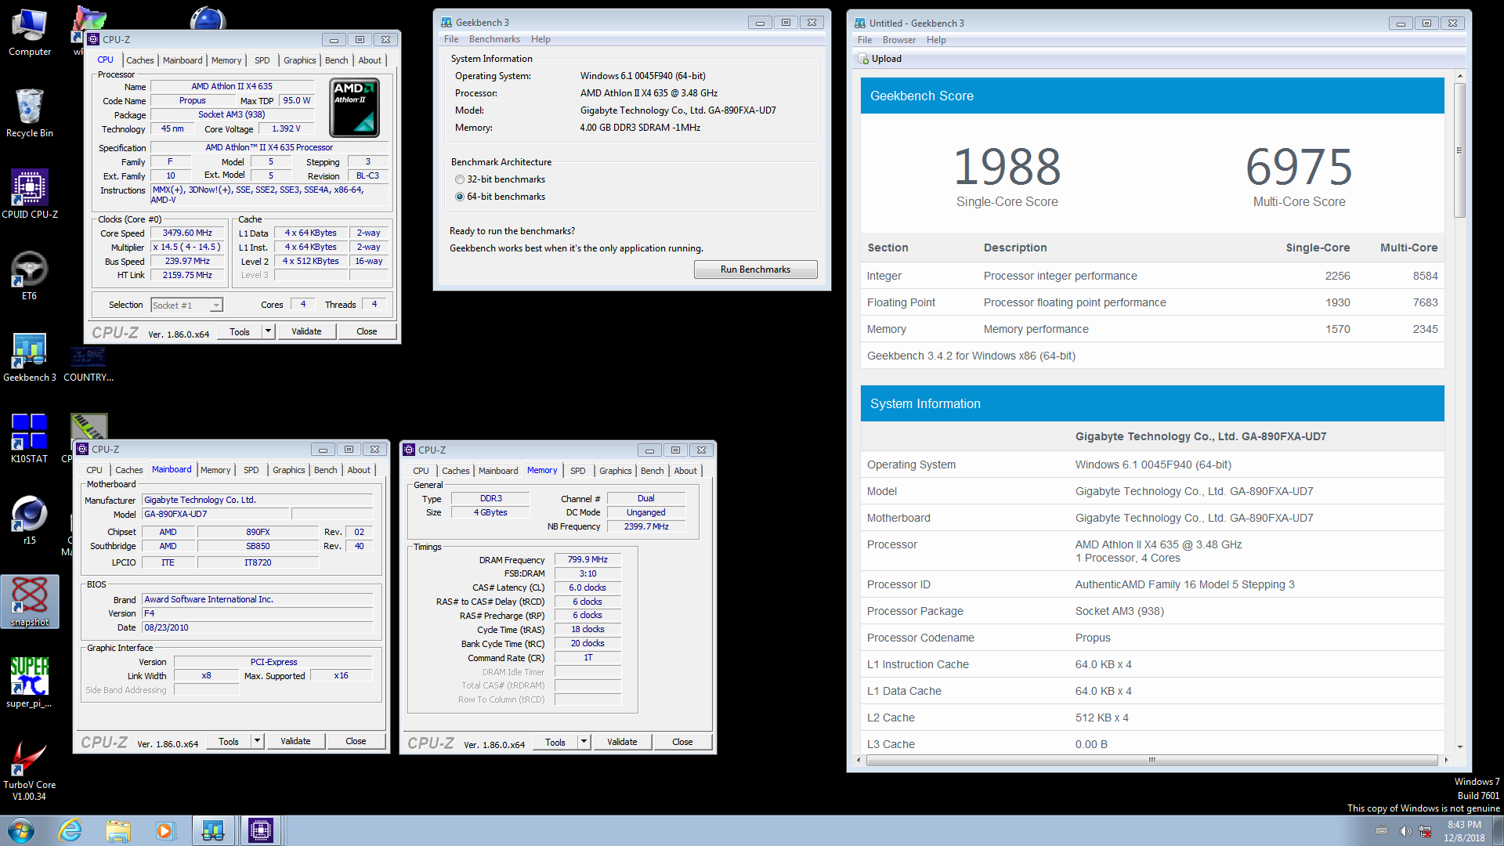Expand Tools dropdown arrow in CPU window
1504x846 pixels.
pos(268,331)
